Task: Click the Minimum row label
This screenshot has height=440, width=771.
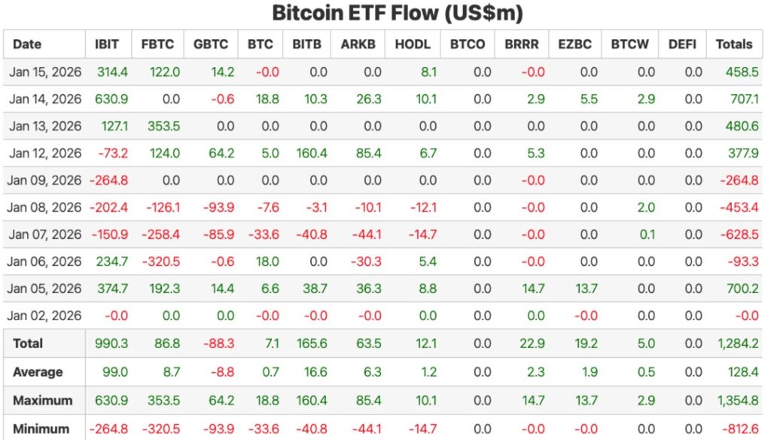Action: [x=41, y=429]
